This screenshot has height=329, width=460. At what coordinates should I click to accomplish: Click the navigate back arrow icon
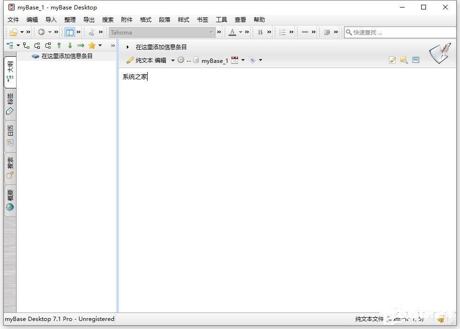pyautogui.click(x=41, y=32)
